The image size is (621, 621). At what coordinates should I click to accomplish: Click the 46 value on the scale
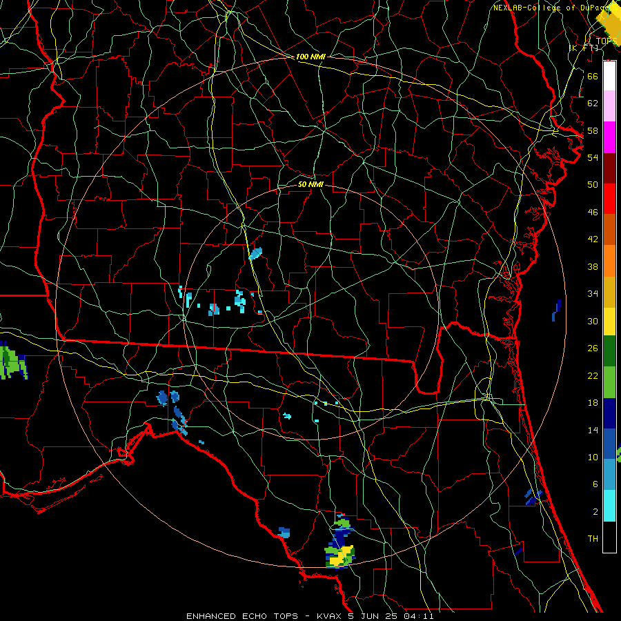coord(593,213)
